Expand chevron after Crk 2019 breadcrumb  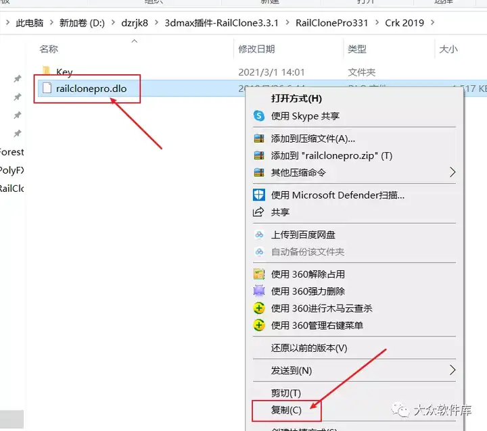[x=433, y=23]
